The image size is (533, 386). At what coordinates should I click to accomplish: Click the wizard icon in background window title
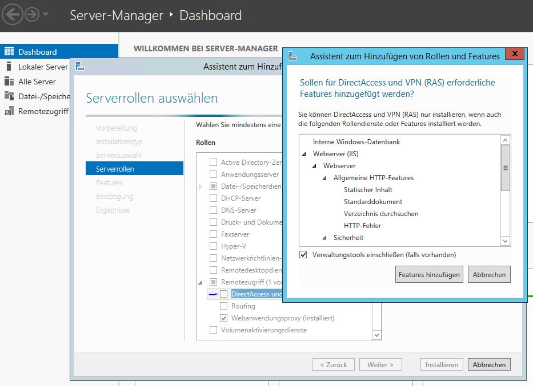(x=80, y=66)
